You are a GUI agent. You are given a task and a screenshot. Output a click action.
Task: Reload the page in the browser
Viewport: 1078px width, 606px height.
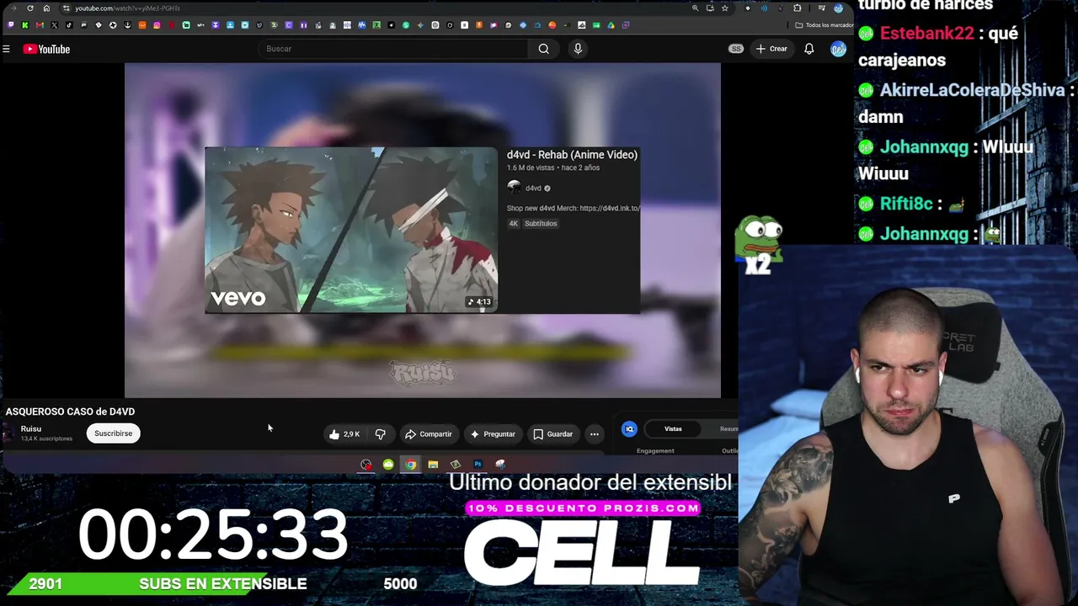[30, 8]
